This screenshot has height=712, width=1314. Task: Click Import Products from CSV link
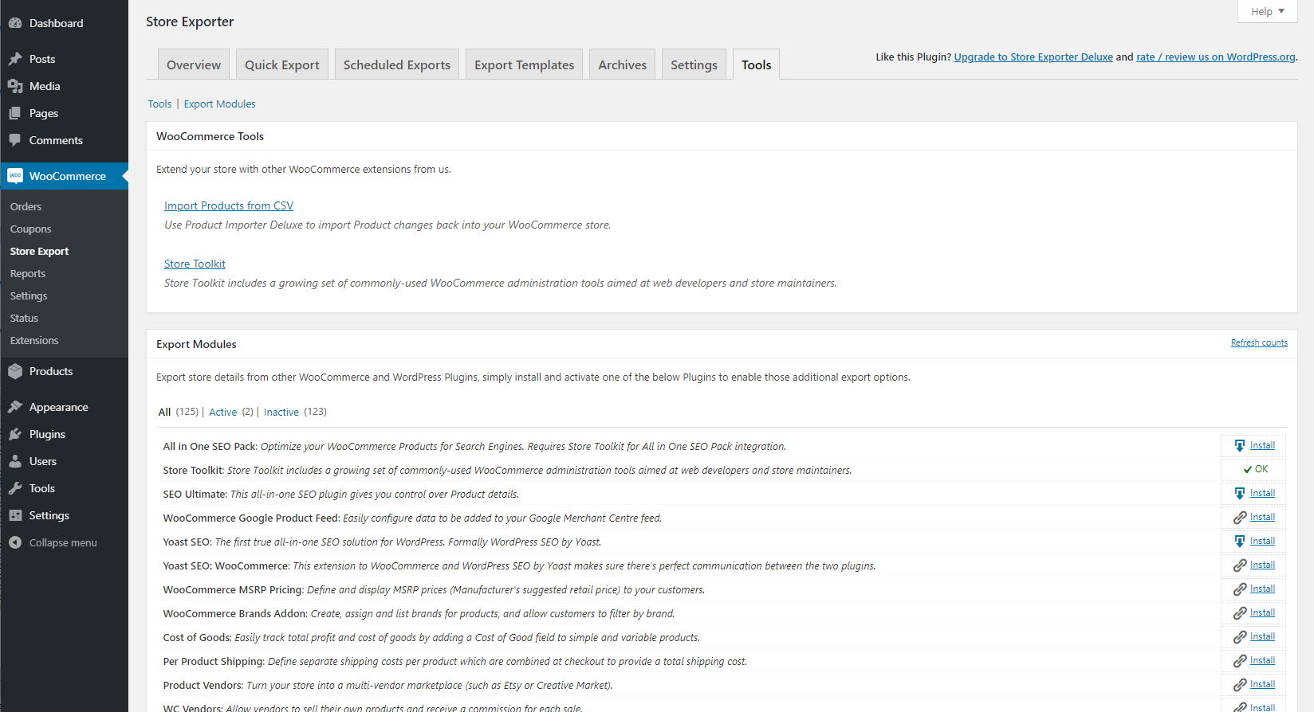228,205
